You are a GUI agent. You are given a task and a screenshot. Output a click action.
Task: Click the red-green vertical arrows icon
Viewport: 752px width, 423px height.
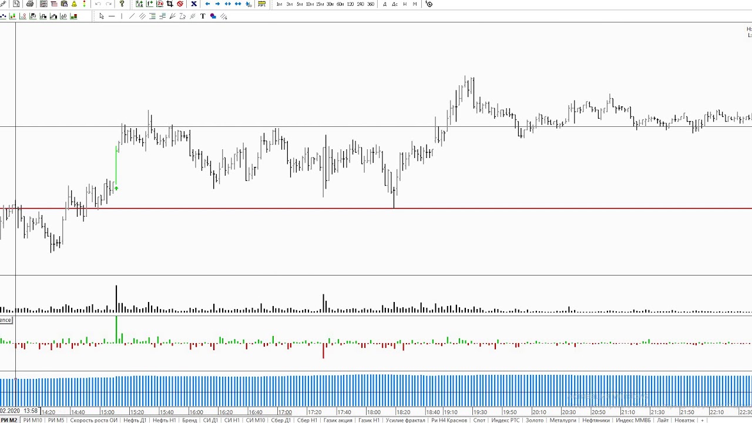pyautogui.click(x=85, y=4)
